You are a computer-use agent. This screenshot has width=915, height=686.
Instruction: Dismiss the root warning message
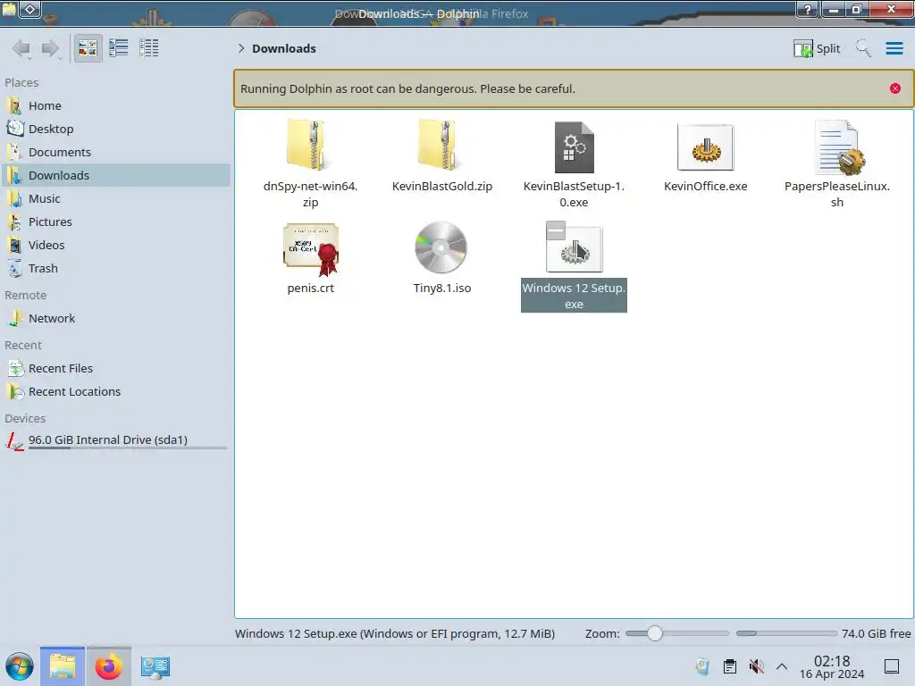(895, 88)
